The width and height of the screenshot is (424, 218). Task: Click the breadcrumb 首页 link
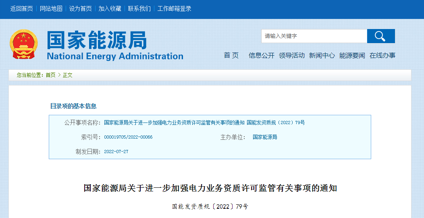click(50, 75)
